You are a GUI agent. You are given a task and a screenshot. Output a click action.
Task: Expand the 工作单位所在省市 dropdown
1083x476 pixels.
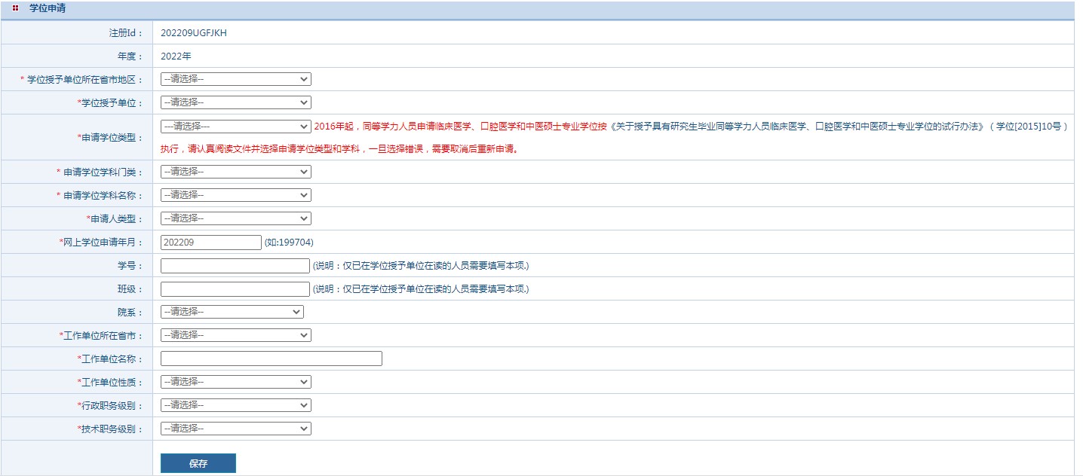pyautogui.click(x=235, y=335)
